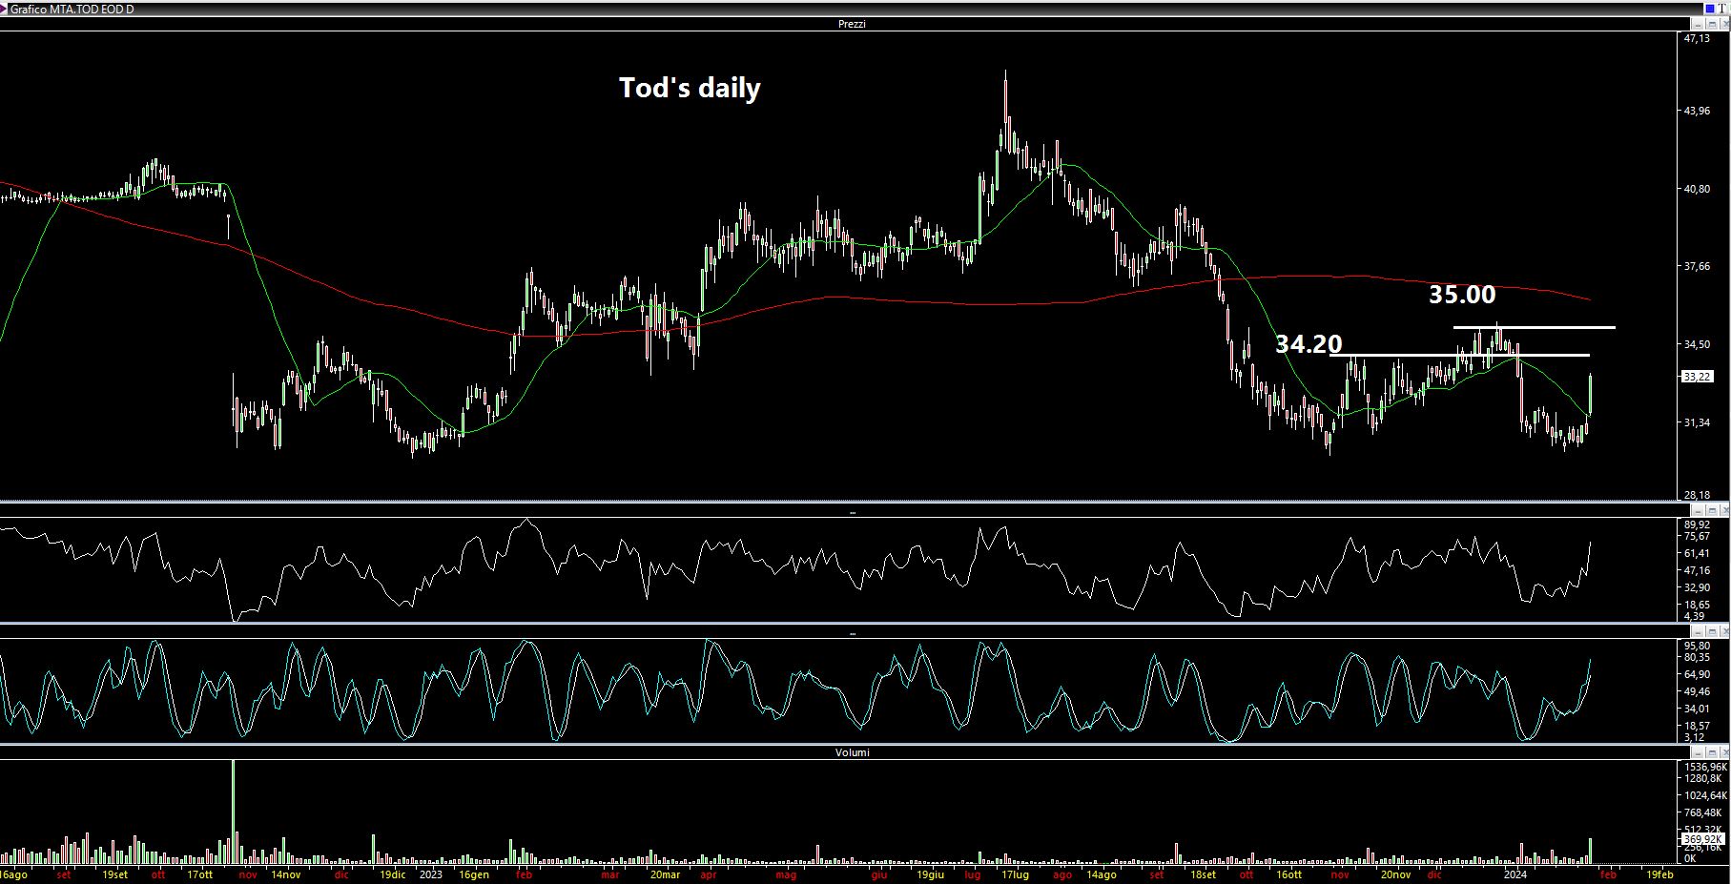This screenshot has height=884, width=1731.
Task: Click the 61,41 RSI axis value
Action: click(1697, 553)
